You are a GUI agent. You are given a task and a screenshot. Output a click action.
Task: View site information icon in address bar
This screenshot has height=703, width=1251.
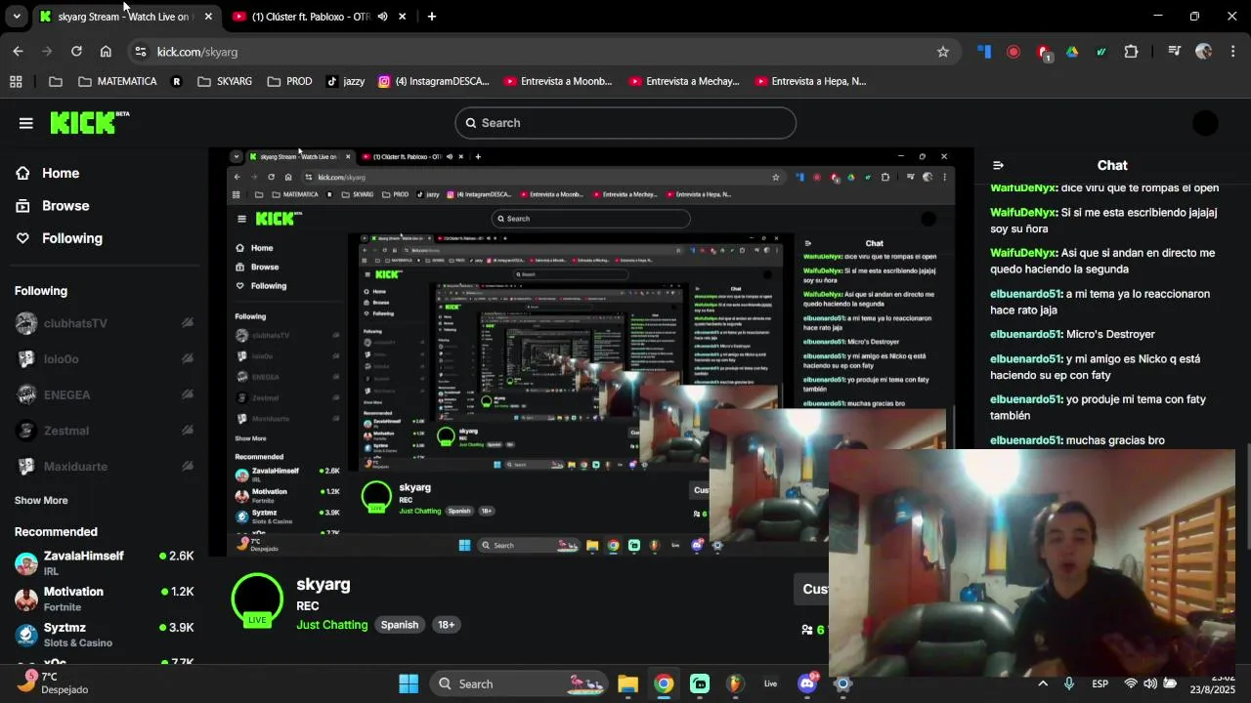pyautogui.click(x=140, y=52)
